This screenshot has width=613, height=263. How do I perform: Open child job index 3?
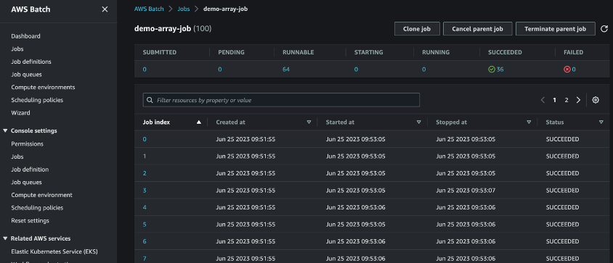click(x=145, y=191)
